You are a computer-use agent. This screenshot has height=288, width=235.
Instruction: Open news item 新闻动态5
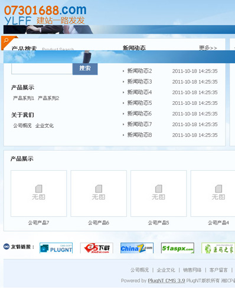click(139, 103)
